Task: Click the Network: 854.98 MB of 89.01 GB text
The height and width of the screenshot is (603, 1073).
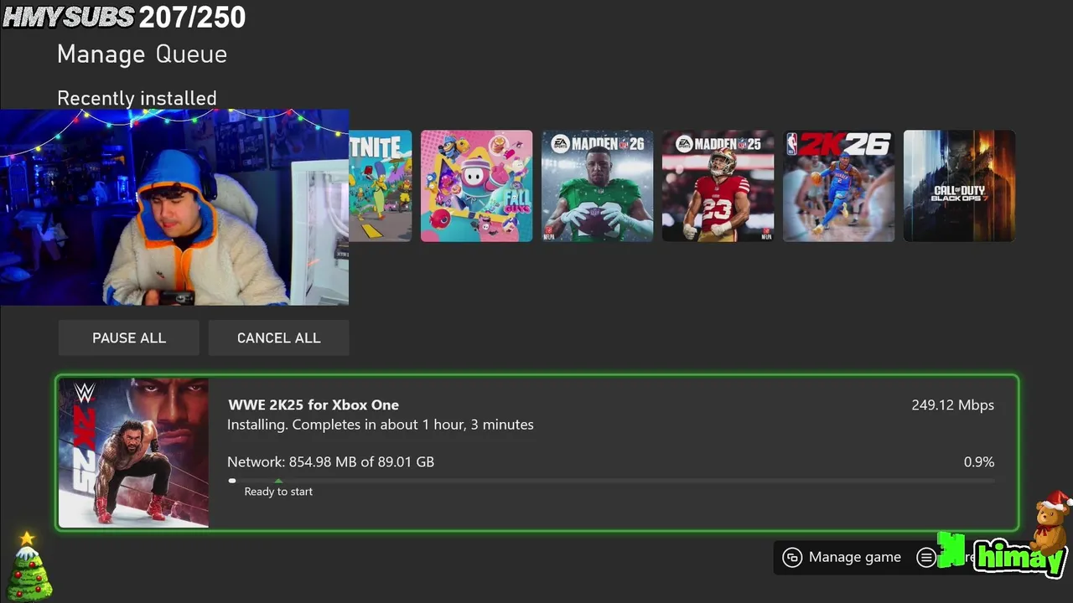Action: click(x=330, y=461)
